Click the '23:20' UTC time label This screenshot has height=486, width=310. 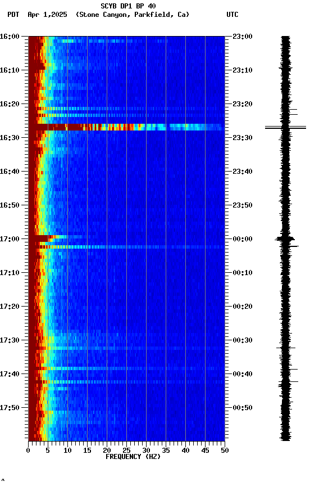pyautogui.click(x=243, y=104)
